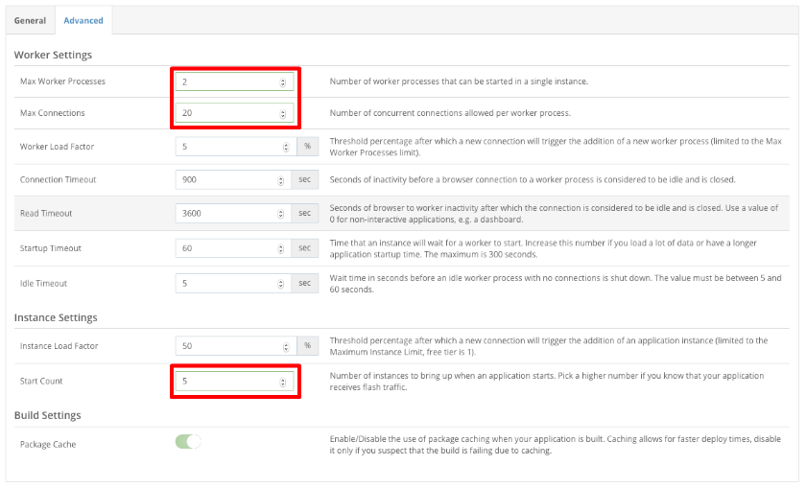
Task: Click the Startup Timeout input field
Action: pyautogui.click(x=226, y=248)
